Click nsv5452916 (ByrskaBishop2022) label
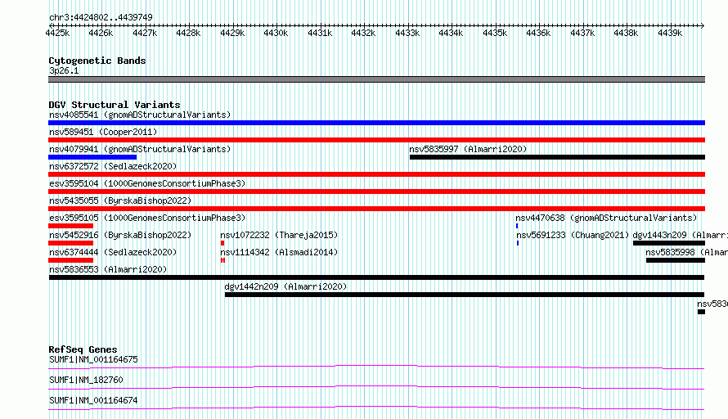 [x=120, y=235]
